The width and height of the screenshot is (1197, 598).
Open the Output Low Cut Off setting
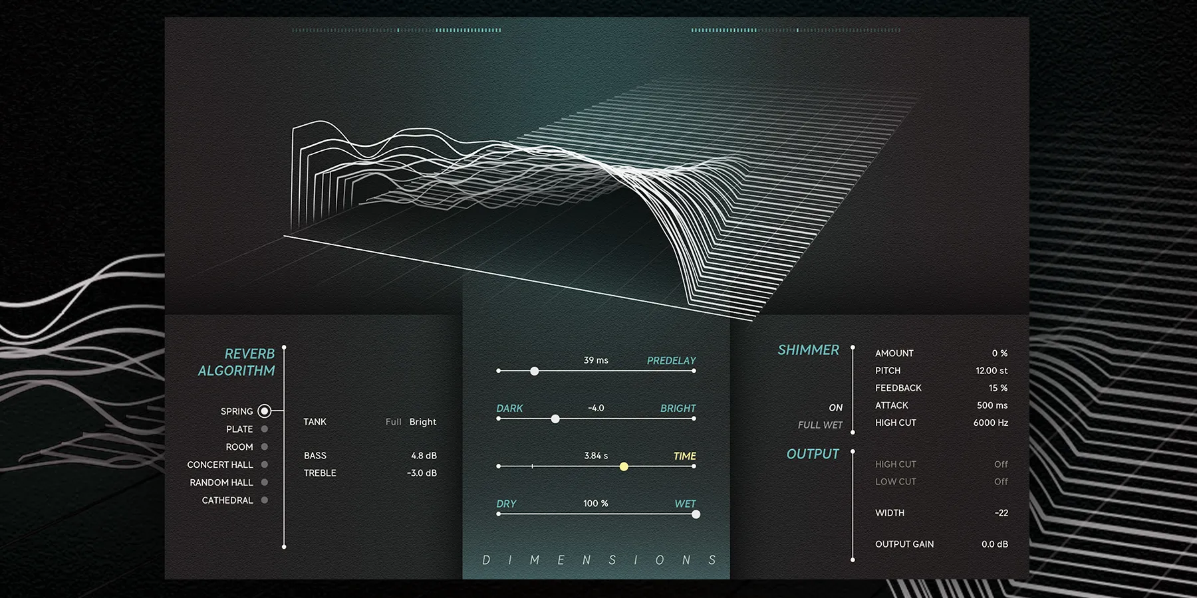(x=1001, y=482)
